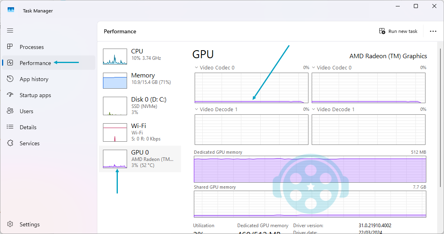Screen dimensions: 444x234
Task: Click the Disk 0 (D: C:) label
Action: coord(149,100)
